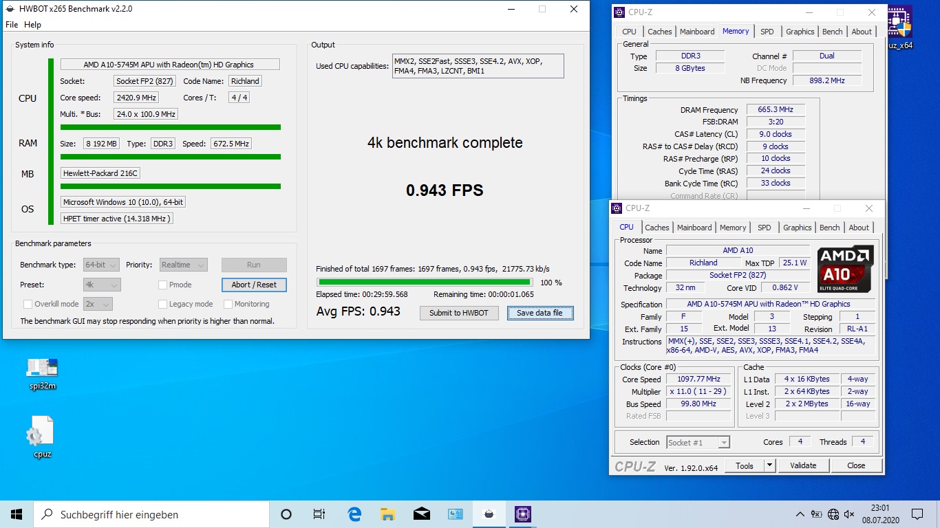Open the Windows Start menu

point(17,514)
